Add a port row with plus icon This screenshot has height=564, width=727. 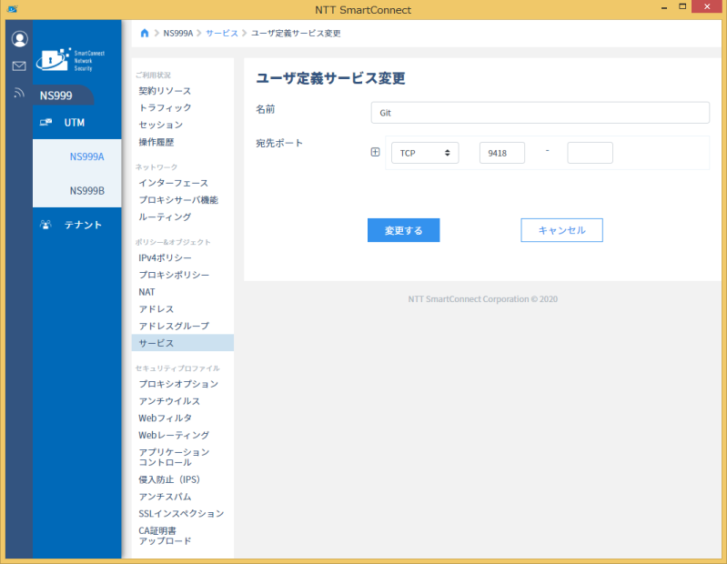point(376,152)
